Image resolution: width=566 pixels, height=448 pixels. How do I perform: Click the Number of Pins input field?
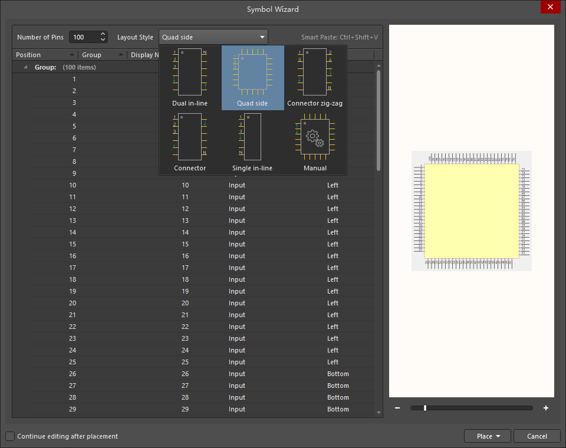[84, 37]
